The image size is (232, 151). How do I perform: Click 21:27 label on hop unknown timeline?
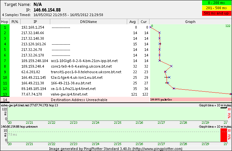click(161, 144)
